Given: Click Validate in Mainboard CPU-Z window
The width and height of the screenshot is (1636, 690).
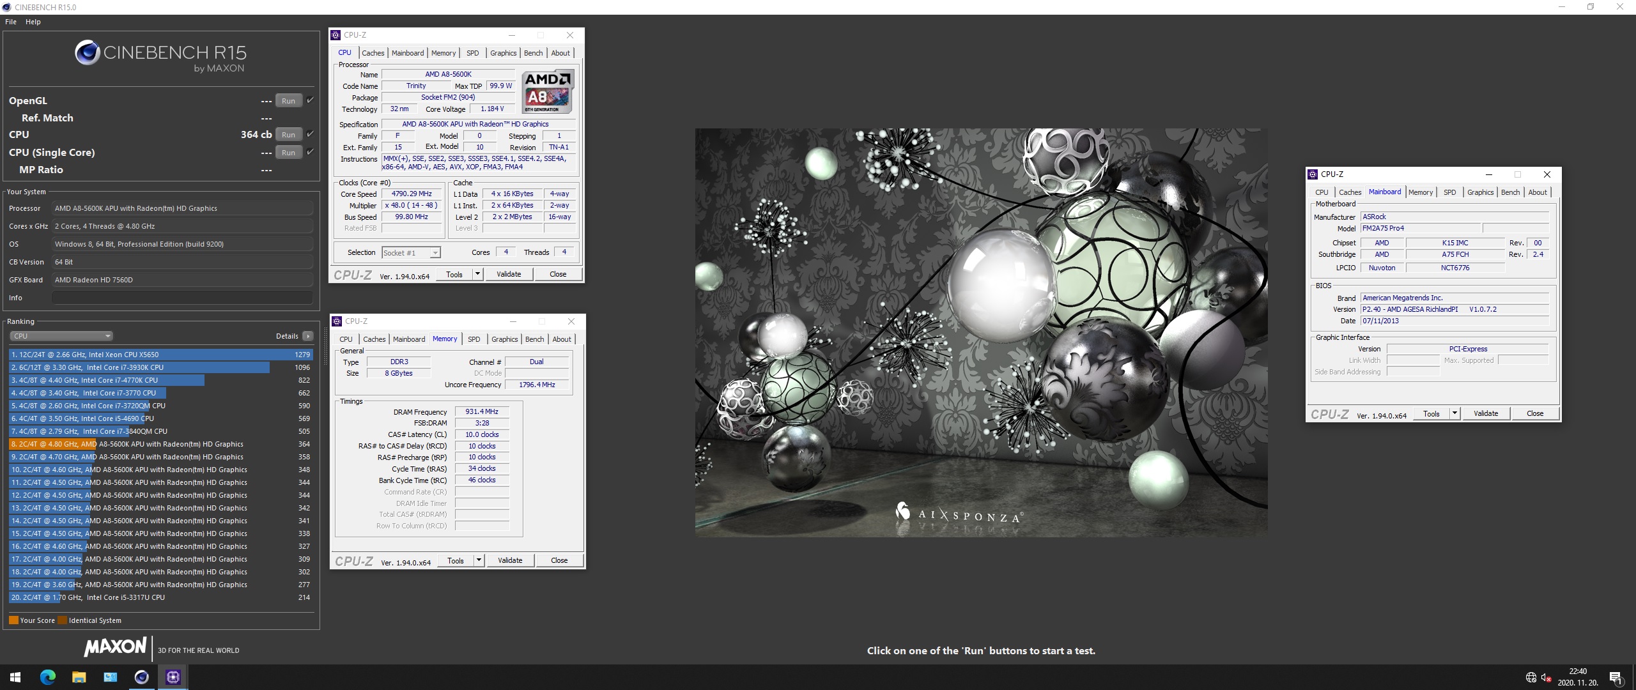Looking at the screenshot, I should [1486, 413].
